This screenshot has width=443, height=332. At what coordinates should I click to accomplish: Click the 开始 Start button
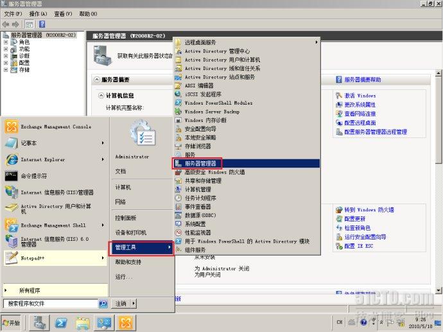pos(11,322)
